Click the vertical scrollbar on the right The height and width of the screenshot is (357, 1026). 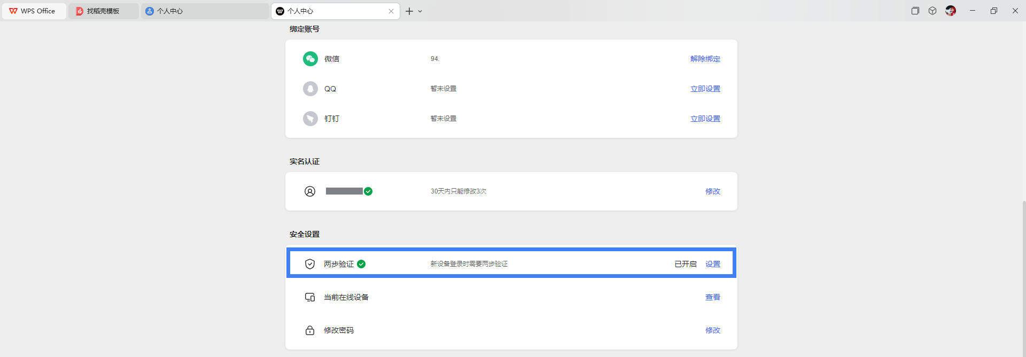pyautogui.click(x=1024, y=278)
